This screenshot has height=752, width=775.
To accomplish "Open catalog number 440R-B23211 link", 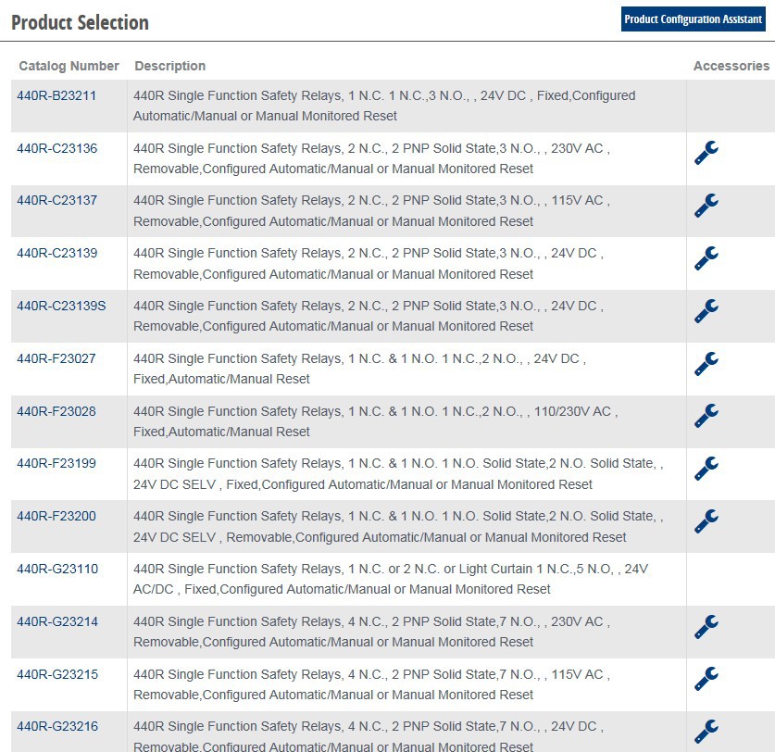I will pyautogui.click(x=56, y=95).
